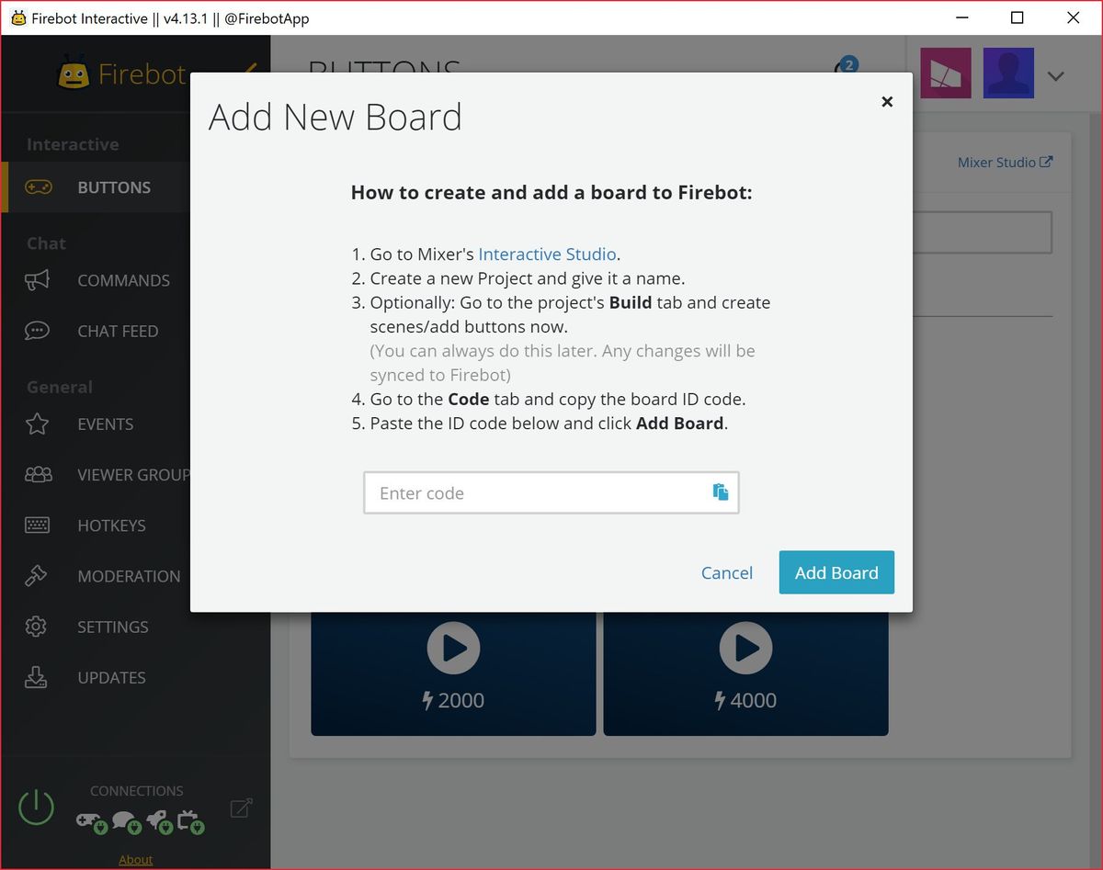
Task: Click the Updates download icon
Action: [x=37, y=677]
